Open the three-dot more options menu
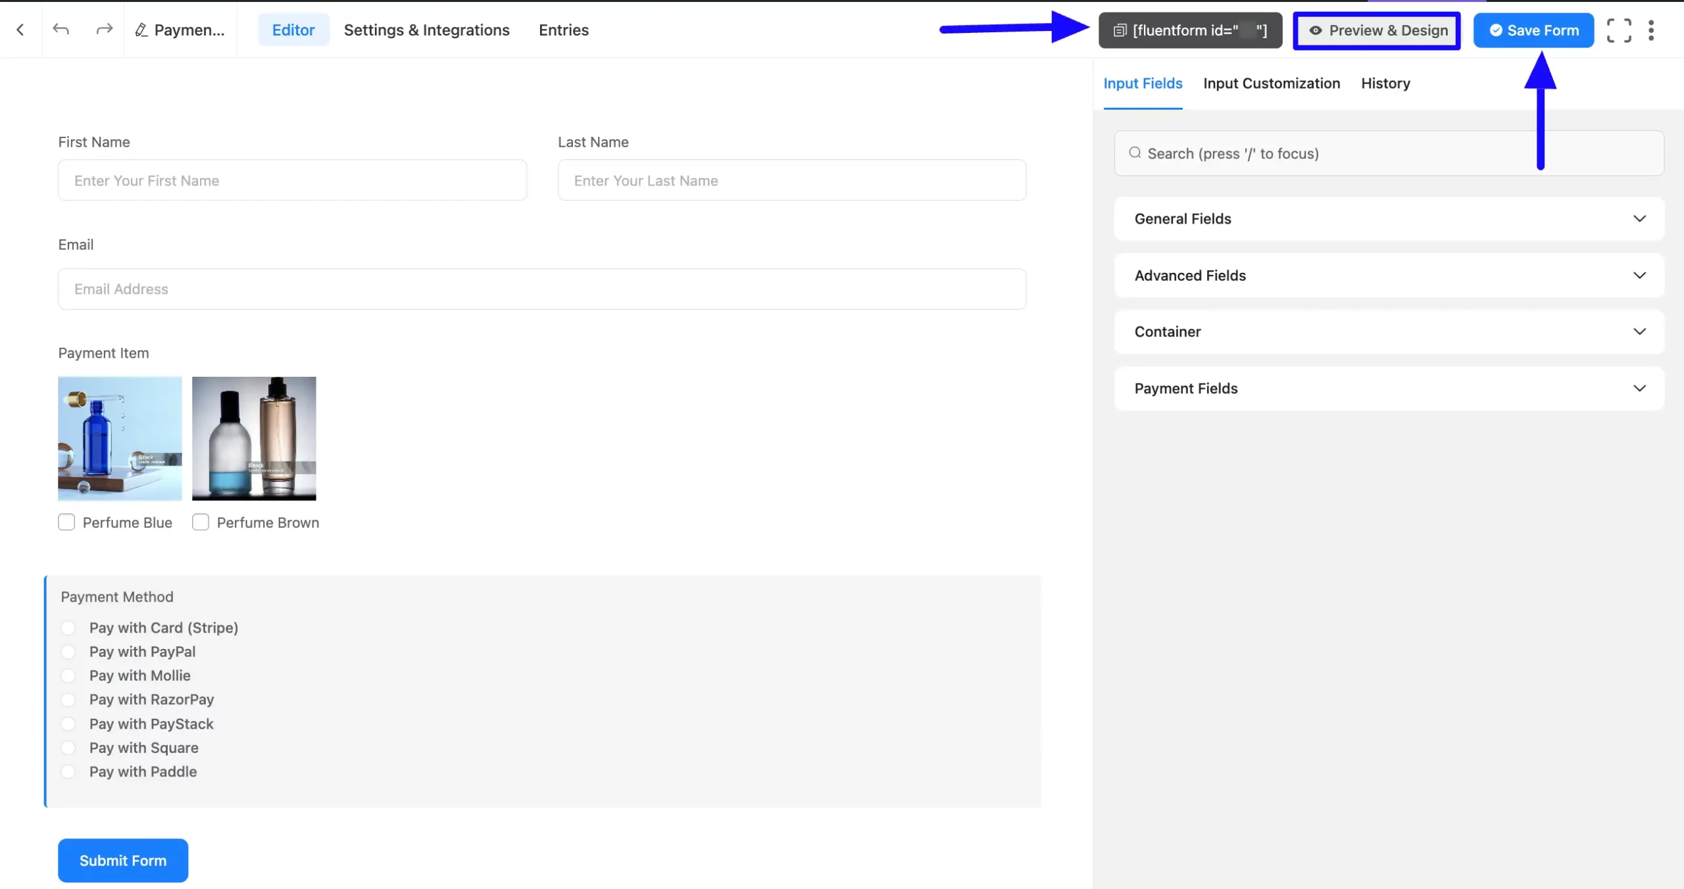Image resolution: width=1684 pixels, height=889 pixels. pyautogui.click(x=1651, y=30)
